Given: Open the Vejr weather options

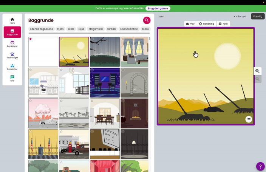Looking at the screenshot, I should (190, 24).
